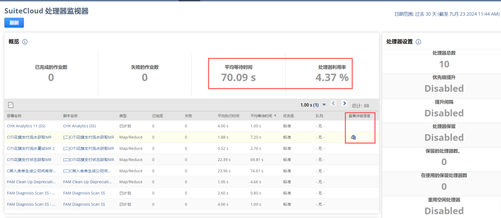Click the 已完成的作业数 label
Viewport: 501px width, 218px height.
(51, 67)
